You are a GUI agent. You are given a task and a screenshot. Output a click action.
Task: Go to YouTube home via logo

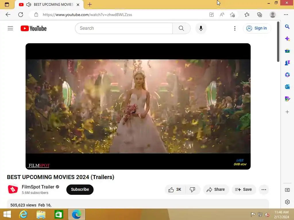(x=34, y=28)
